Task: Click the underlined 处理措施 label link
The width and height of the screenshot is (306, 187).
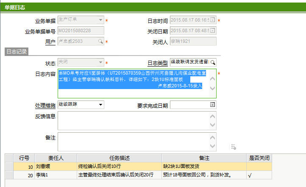Action: pos(45,106)
